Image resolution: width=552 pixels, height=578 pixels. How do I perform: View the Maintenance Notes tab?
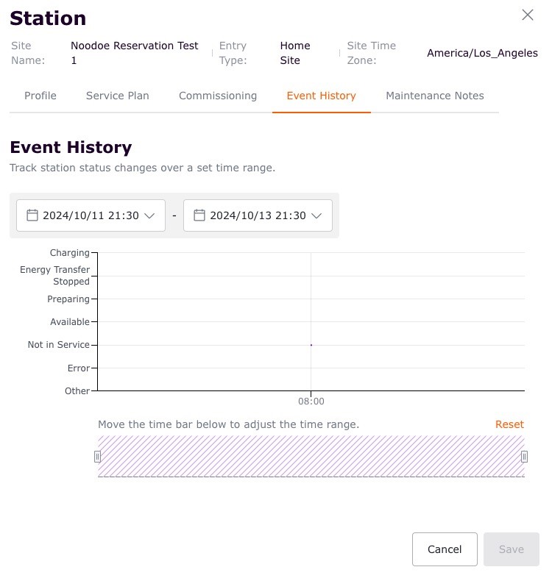pos(434,96)
